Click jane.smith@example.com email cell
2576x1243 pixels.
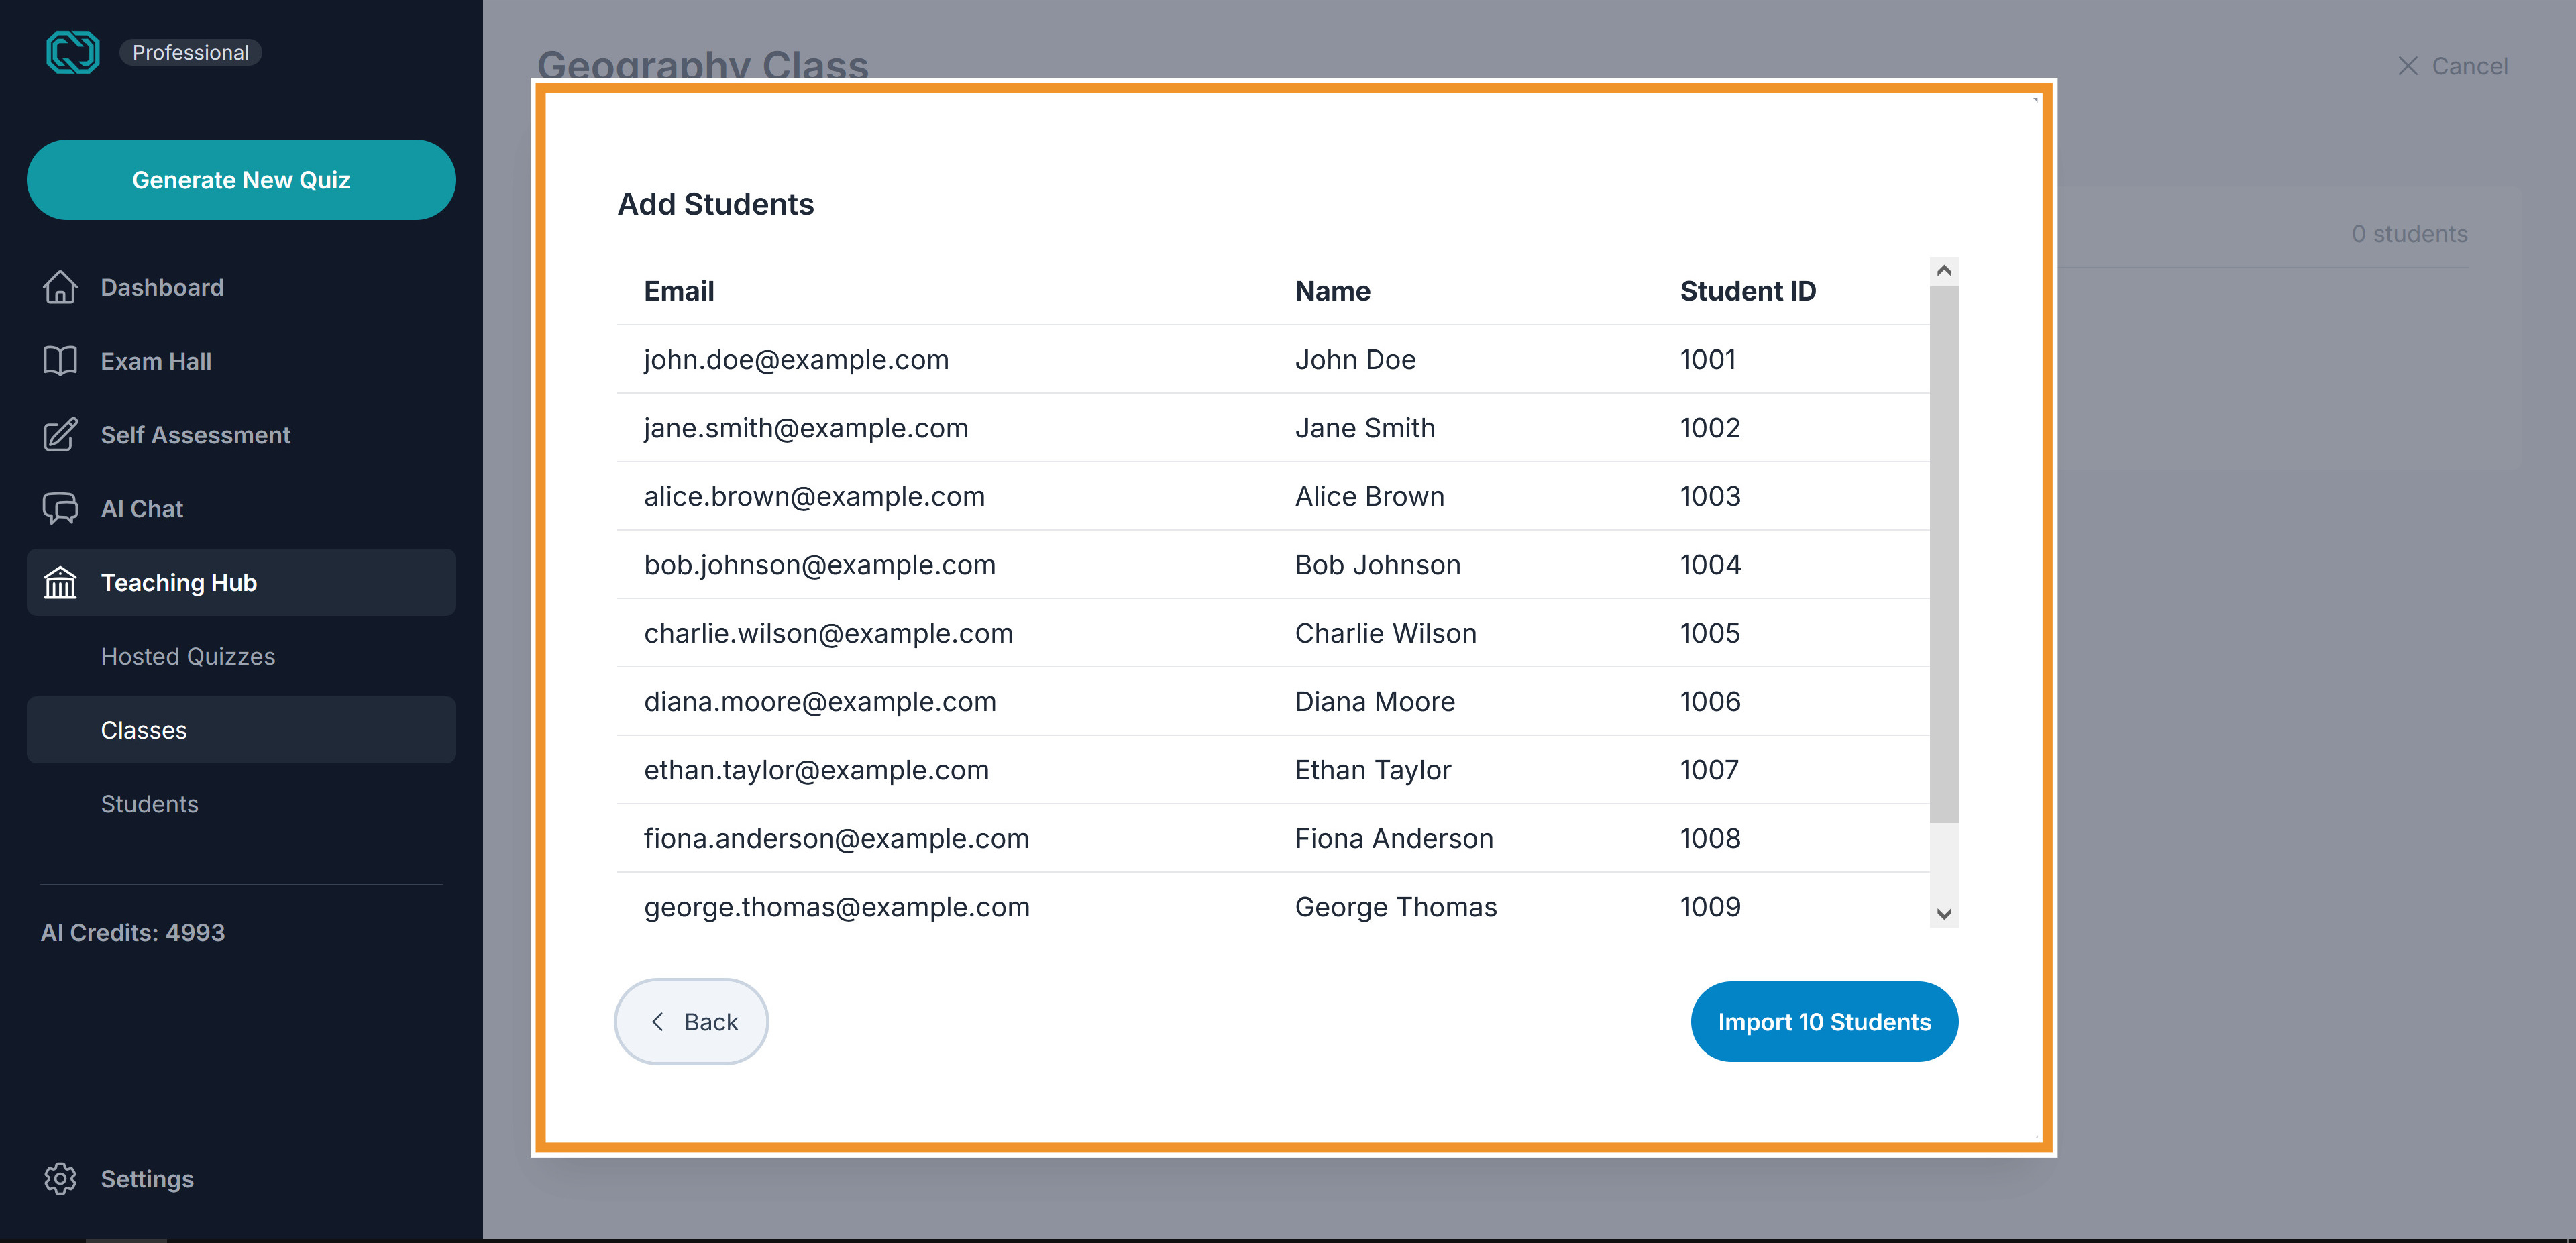(806, 428)
